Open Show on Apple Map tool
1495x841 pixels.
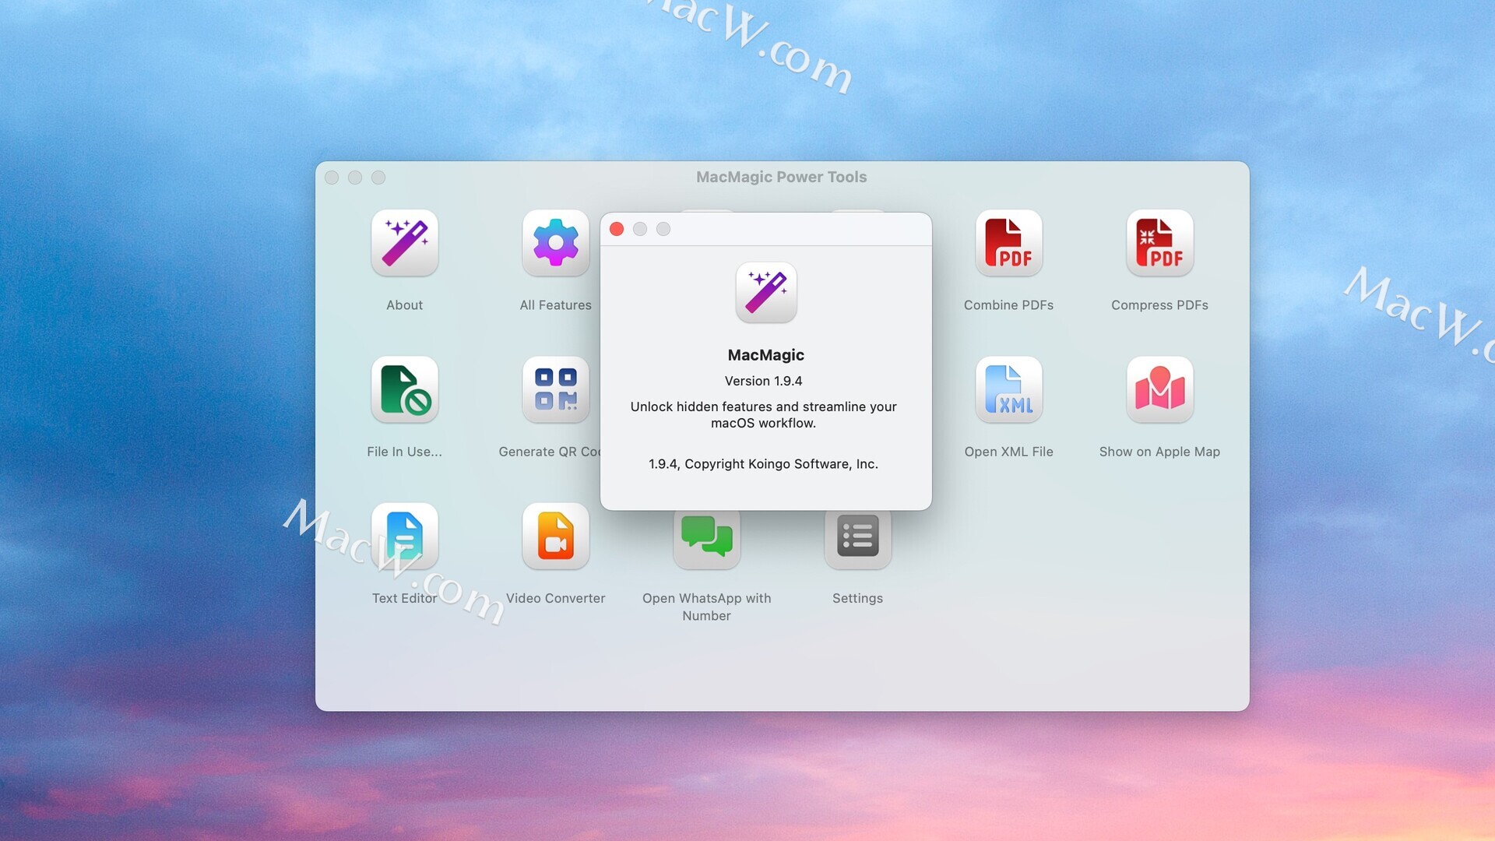[1159, 389]
